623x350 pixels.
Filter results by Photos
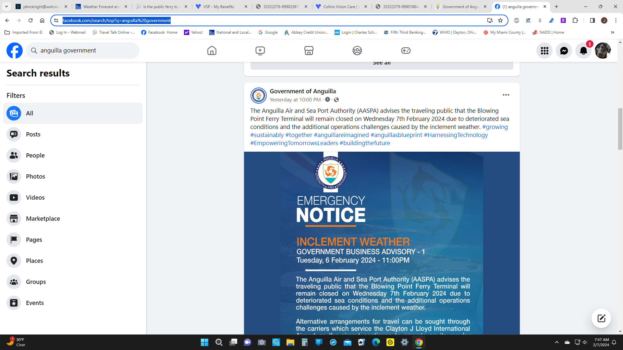(73, 176)
